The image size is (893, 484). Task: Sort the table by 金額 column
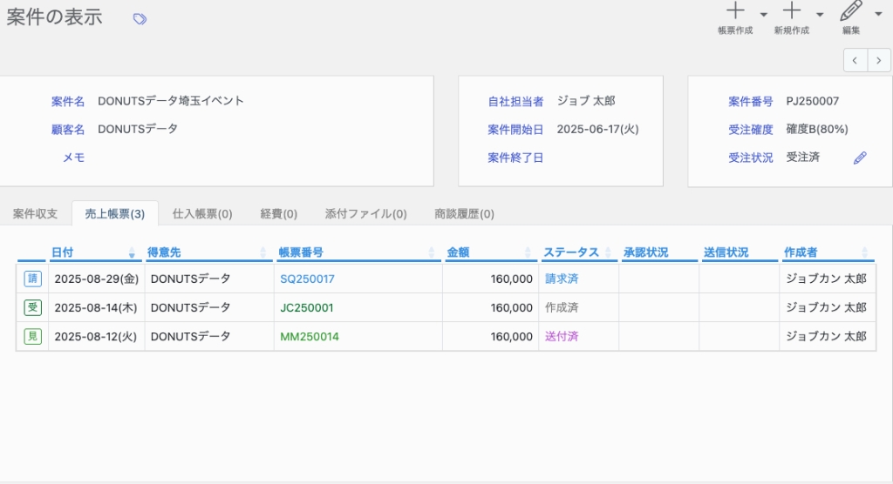click(x=458, y=252)
